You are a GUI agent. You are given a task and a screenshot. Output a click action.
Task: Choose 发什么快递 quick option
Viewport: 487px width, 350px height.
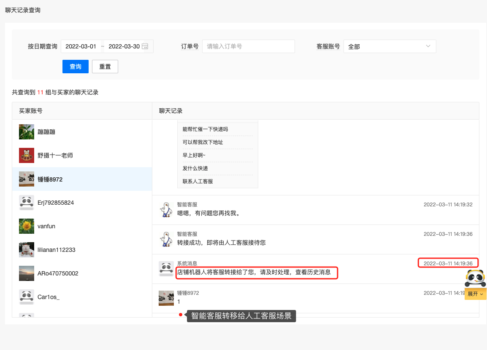tap(195, 168)
